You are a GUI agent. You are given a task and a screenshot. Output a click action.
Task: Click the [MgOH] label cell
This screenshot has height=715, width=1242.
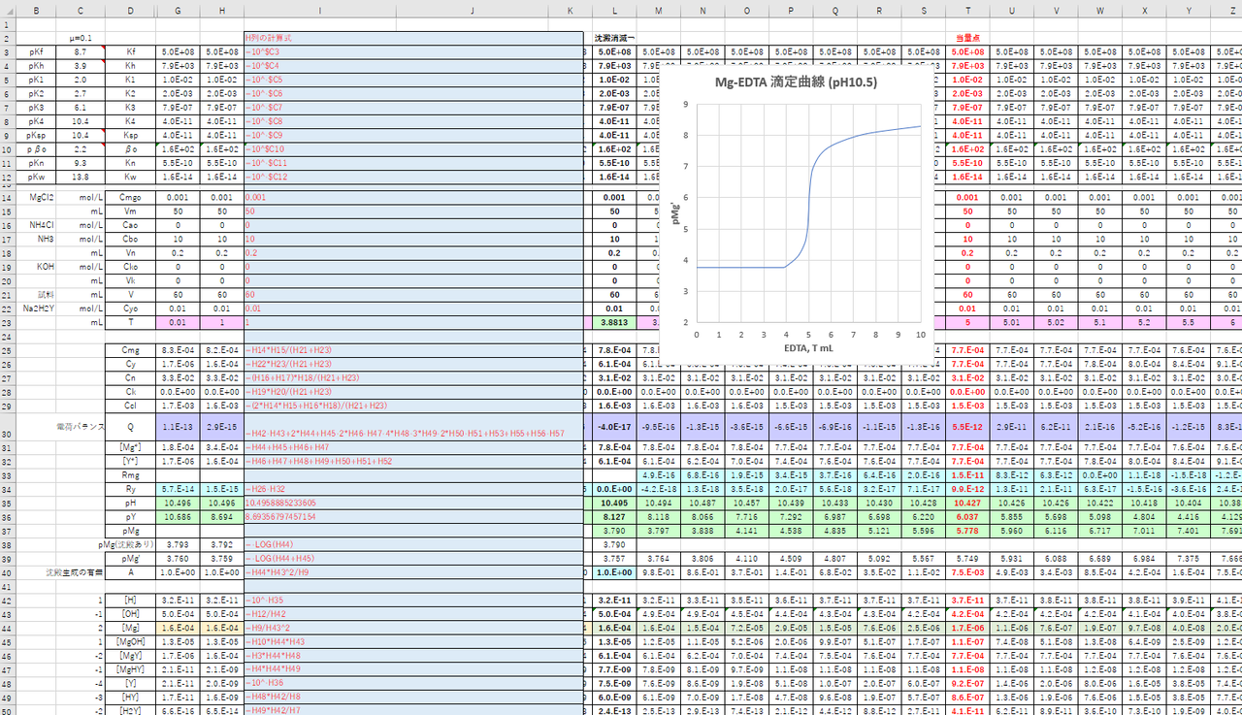pyautogui.click(x=130, y=642)
